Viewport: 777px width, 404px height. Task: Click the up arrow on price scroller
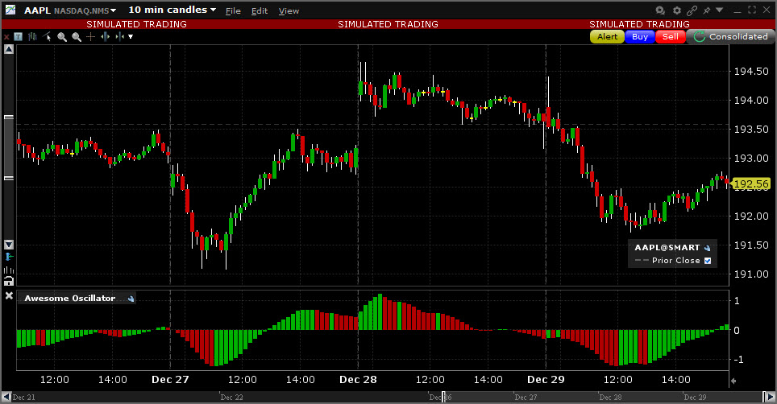pos(8,49)
